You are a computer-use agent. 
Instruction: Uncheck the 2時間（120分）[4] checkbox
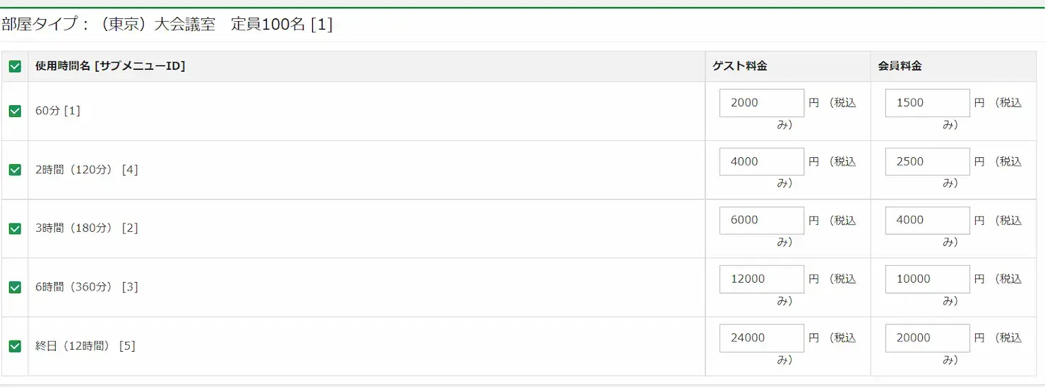(14, 170)
